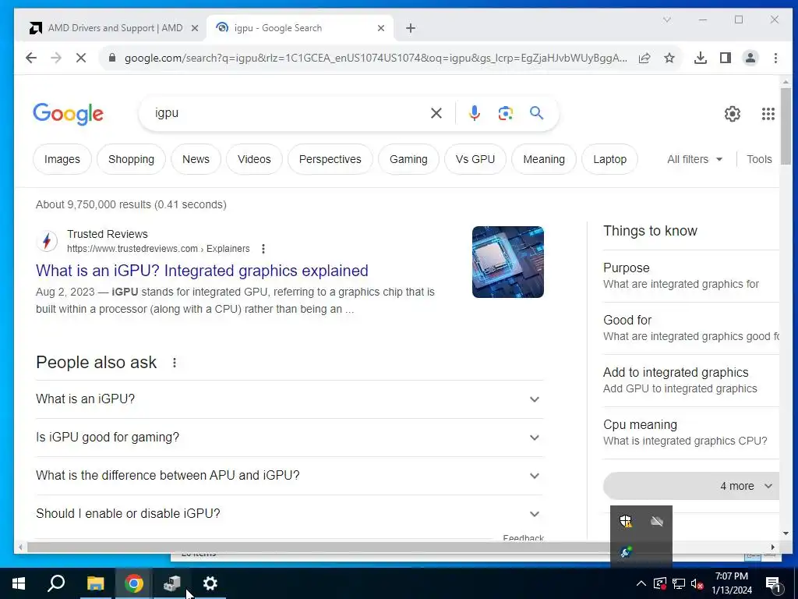Open File Explorer from the taskbar

[x=95, y=583]
